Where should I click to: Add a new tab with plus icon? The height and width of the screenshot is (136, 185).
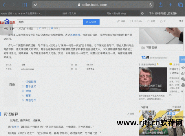[x=170, y=5]
